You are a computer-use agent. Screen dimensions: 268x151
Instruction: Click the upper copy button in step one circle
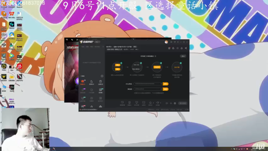pos(118,65)
